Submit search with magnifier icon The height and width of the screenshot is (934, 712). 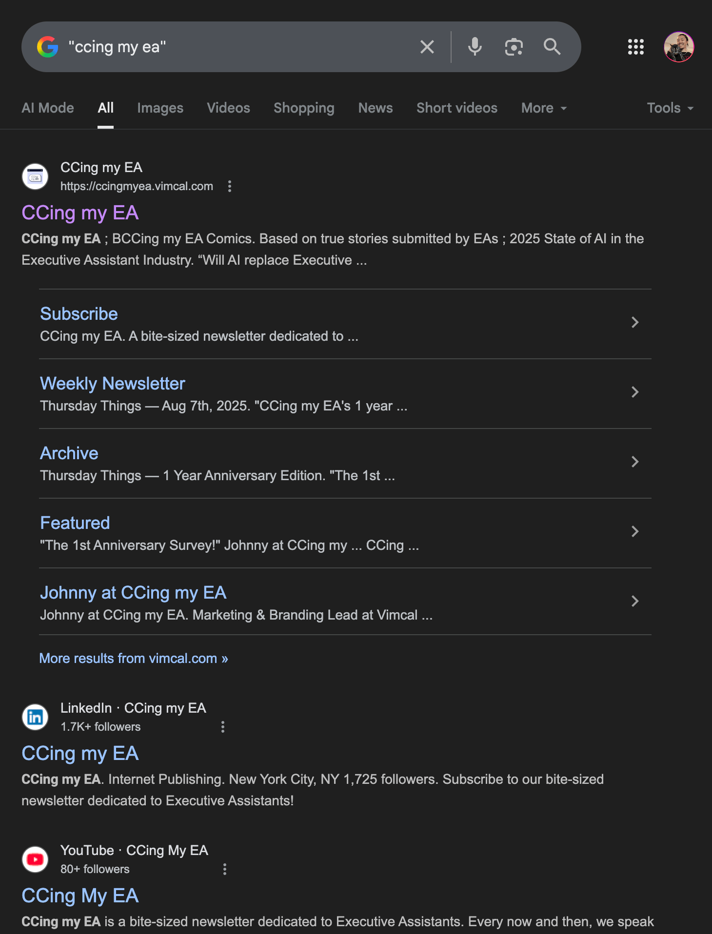(552, 47)
